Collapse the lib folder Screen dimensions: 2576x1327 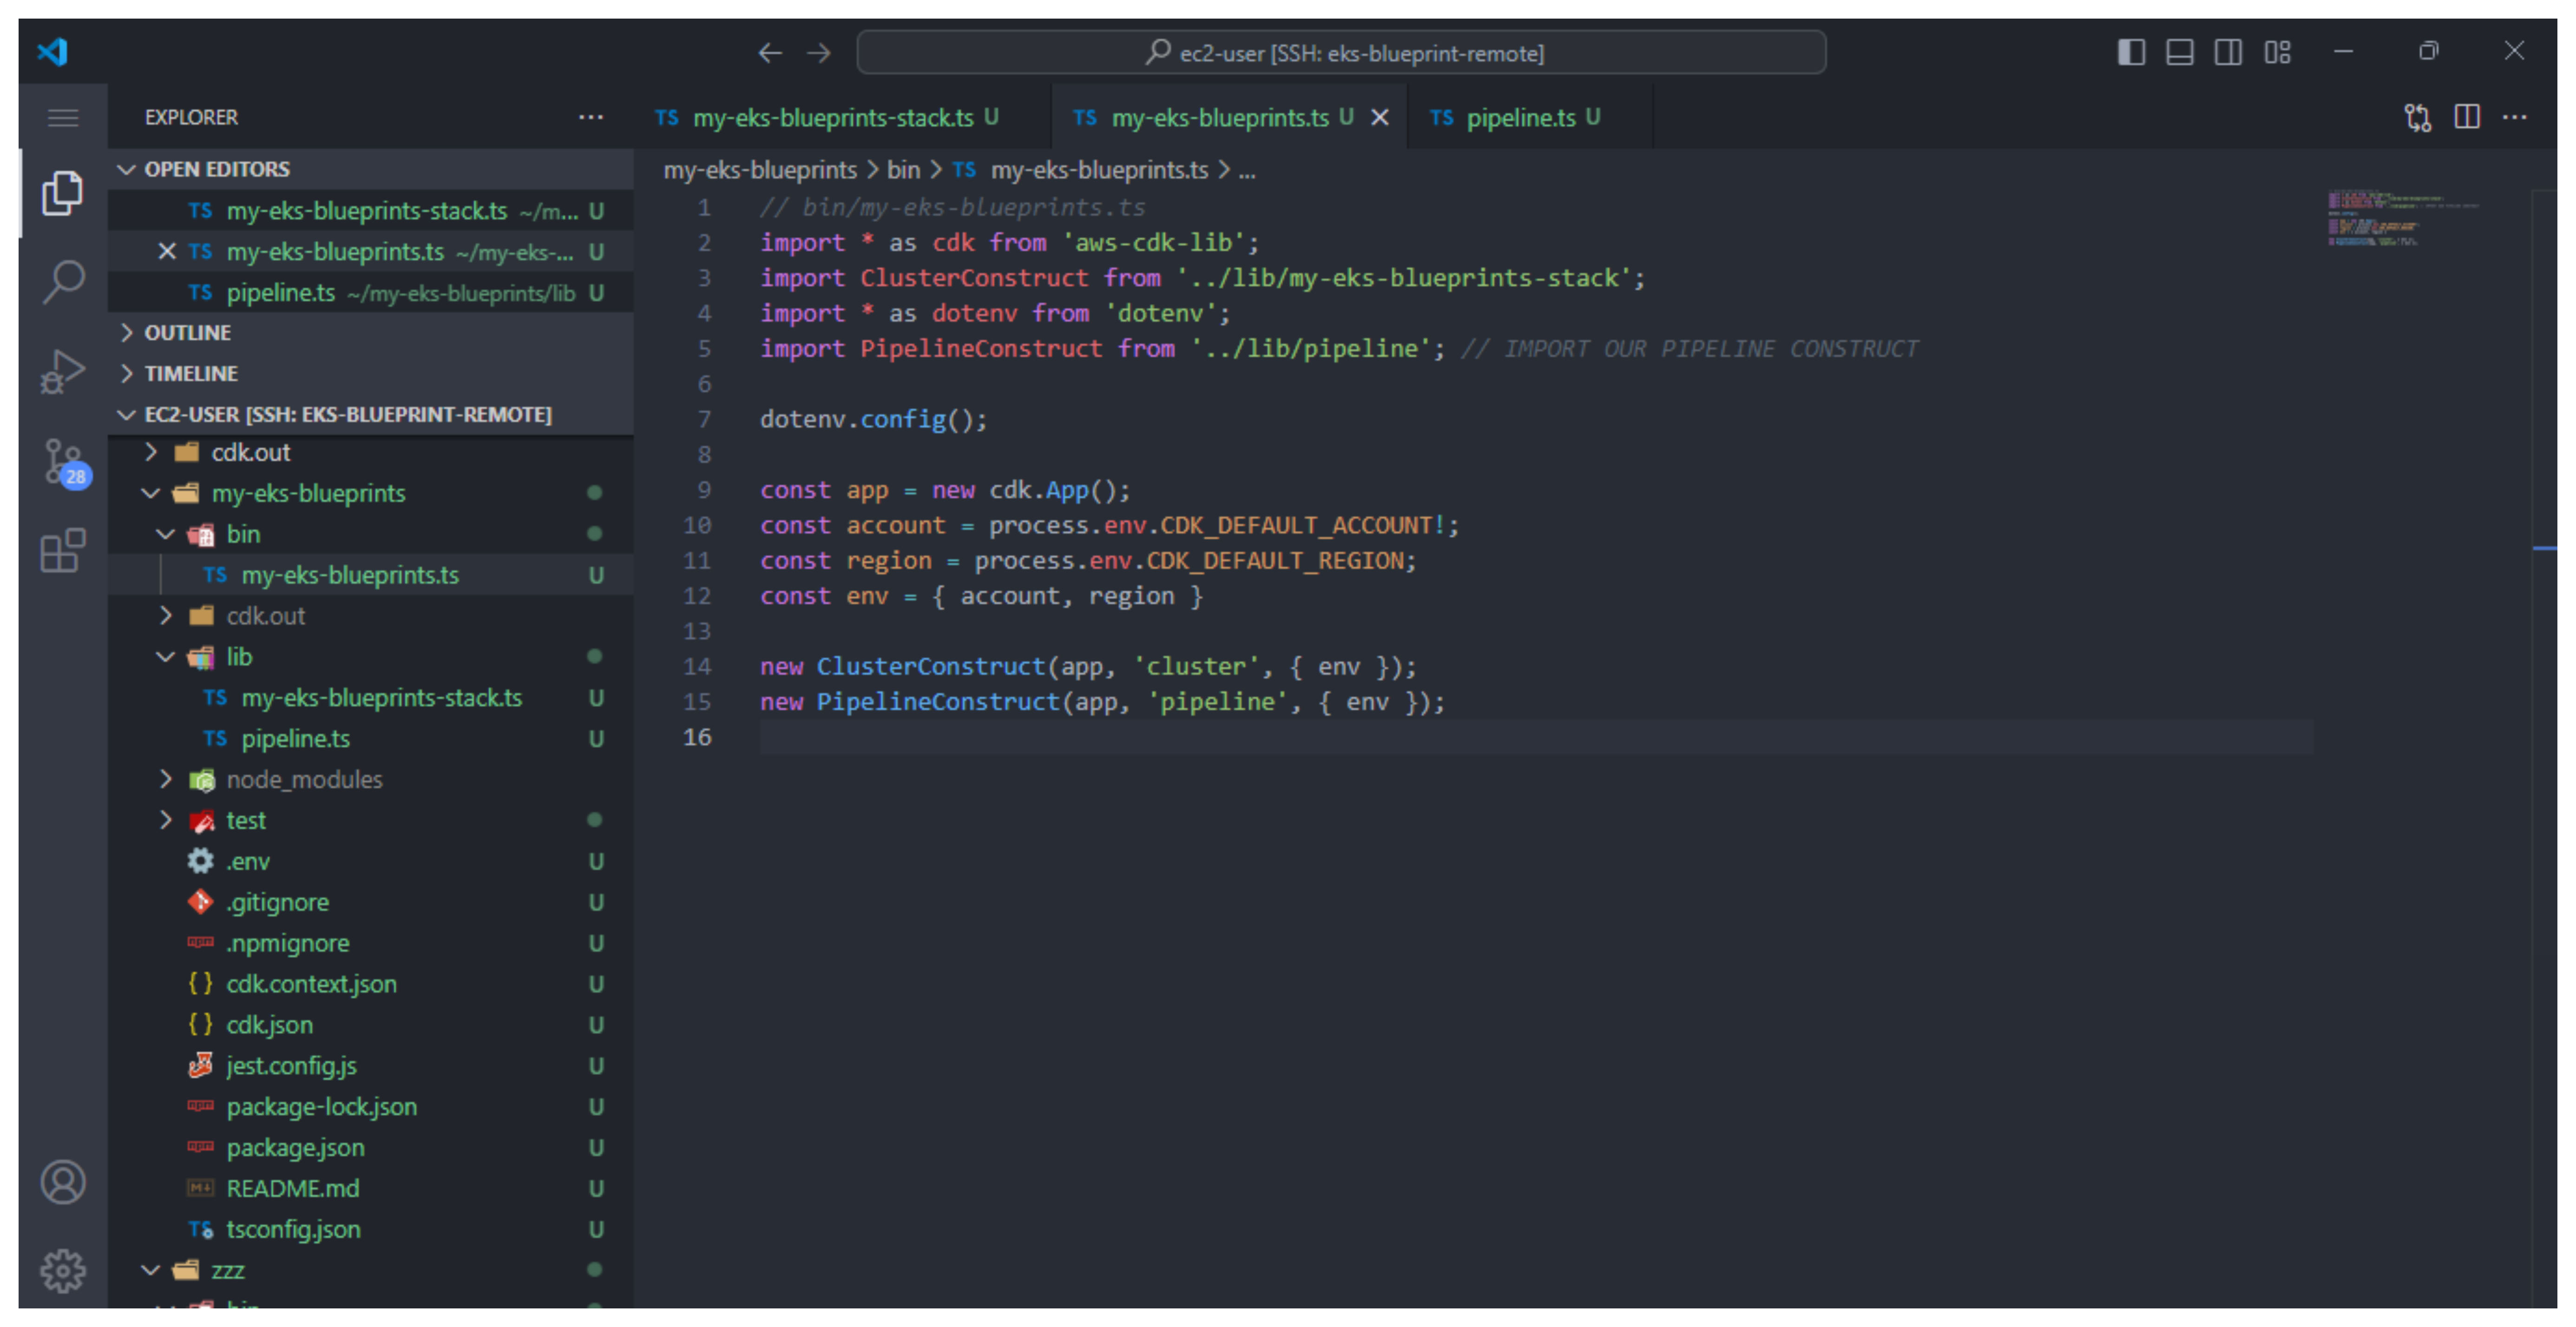coord(371,656)
